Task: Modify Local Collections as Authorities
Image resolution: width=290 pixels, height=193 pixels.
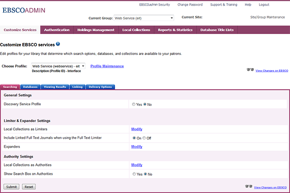Action: [x=137, y=165]
